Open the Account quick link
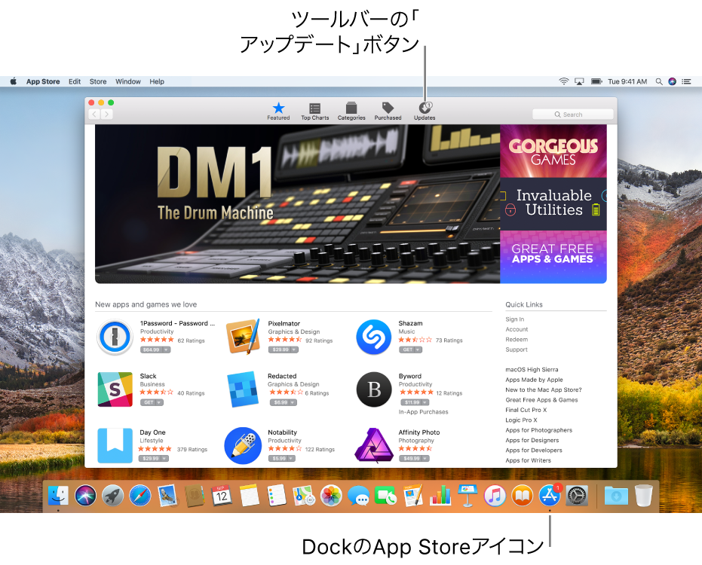The image size is (702, 565). pos(517,329)
